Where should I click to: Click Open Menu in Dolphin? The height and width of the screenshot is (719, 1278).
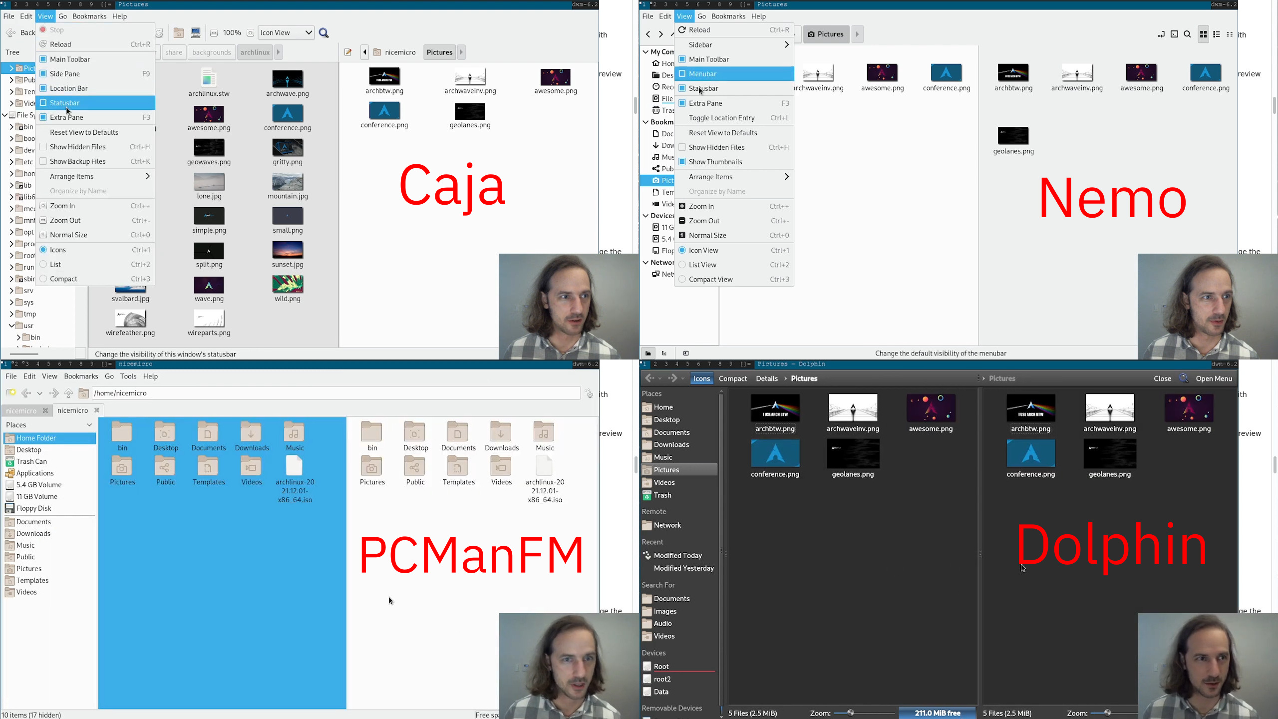(1214, 378)
